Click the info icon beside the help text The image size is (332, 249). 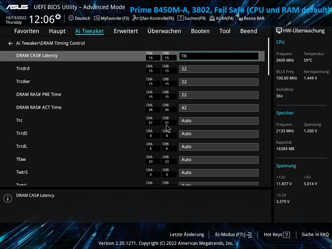tap(8, 198)
